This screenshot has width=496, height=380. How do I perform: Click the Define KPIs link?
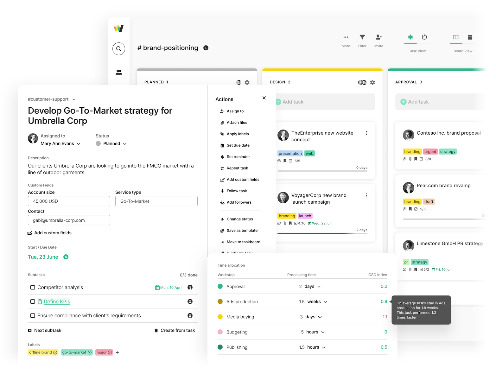coord(57,301)
